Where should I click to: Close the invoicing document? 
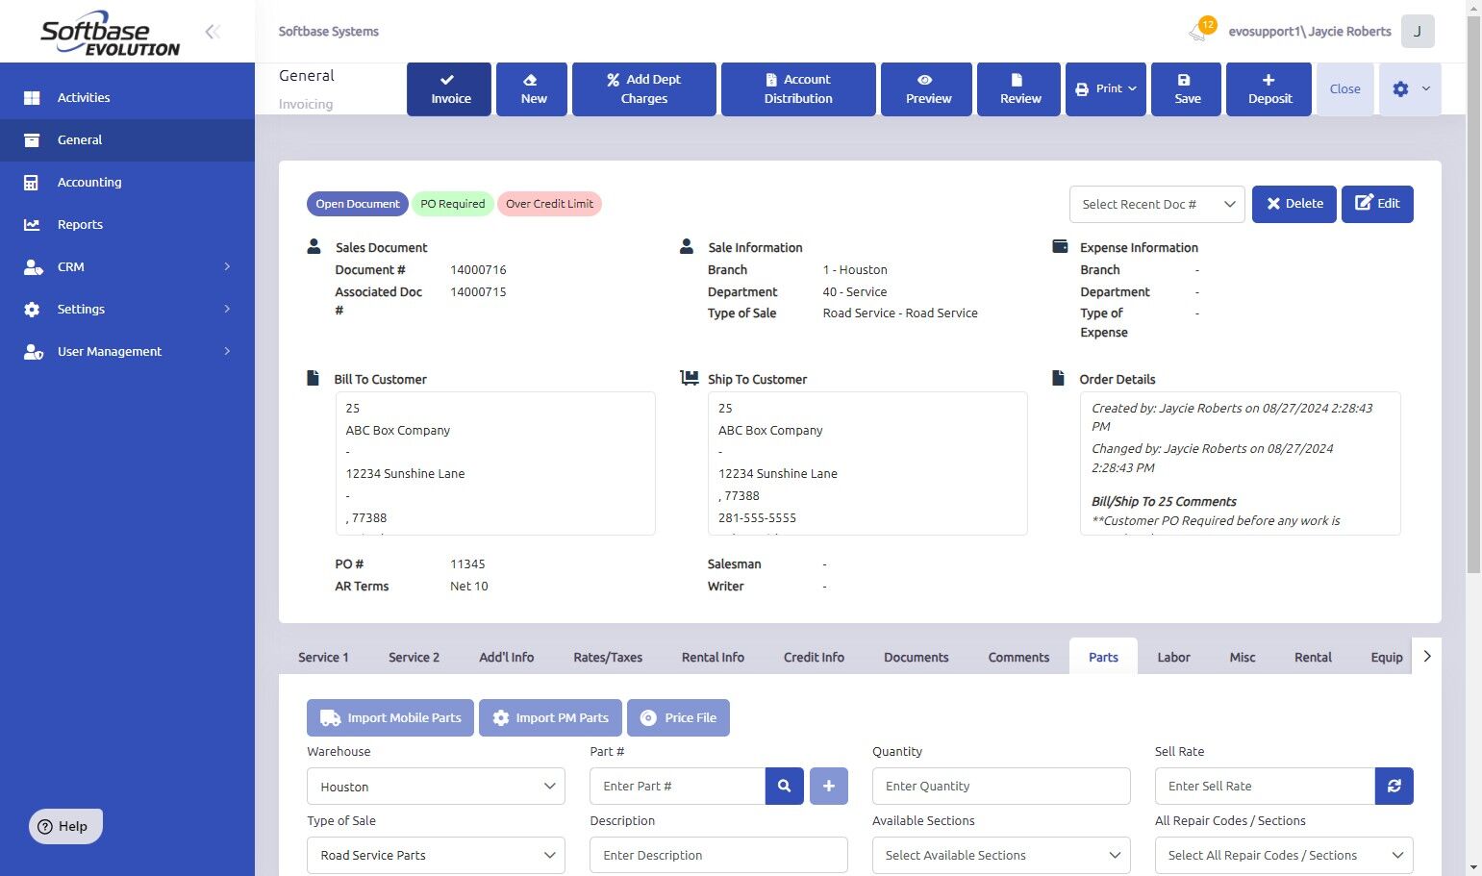click(1344, 88)
